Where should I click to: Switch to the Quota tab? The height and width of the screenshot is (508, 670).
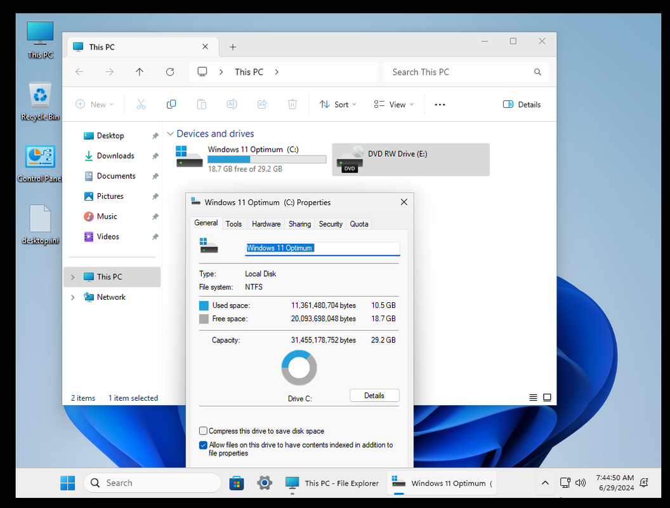(x=359, y=224)
